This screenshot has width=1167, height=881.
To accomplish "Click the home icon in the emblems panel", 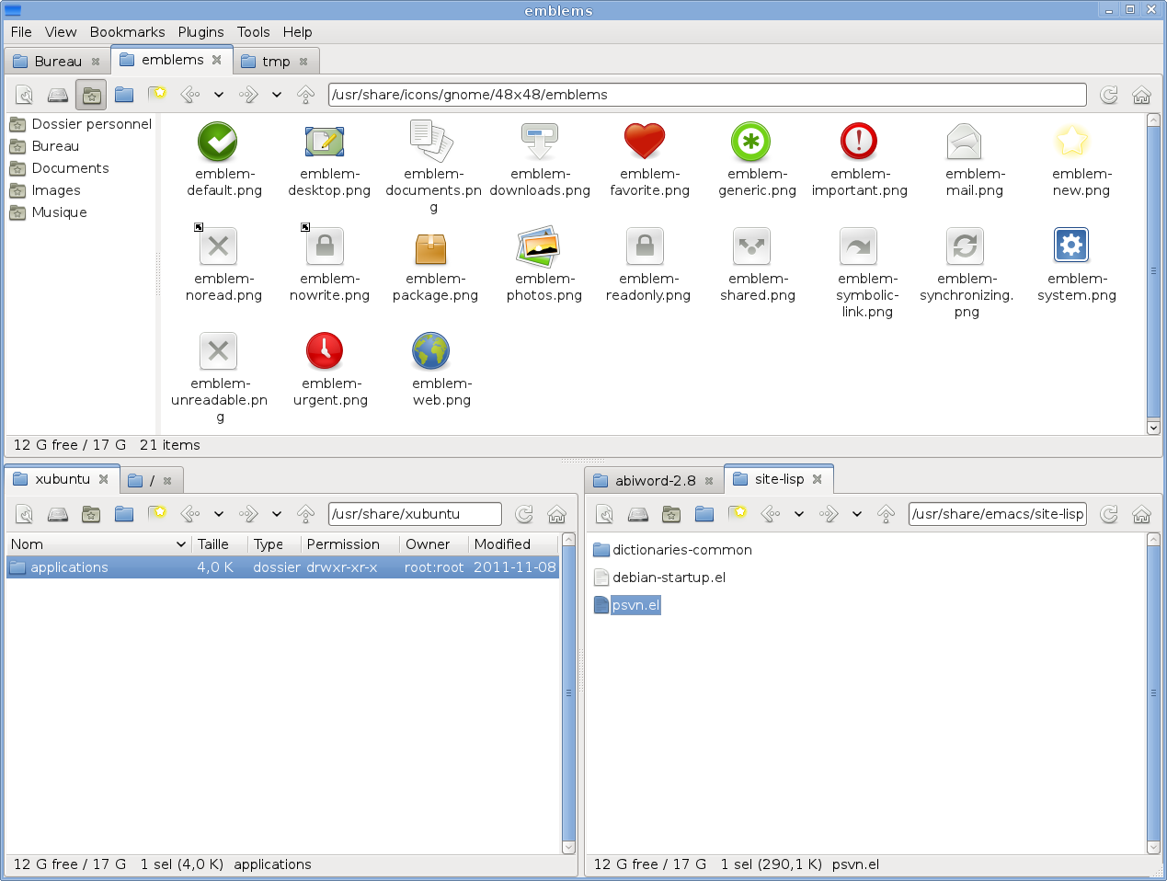I will (x=1141, y=95).
